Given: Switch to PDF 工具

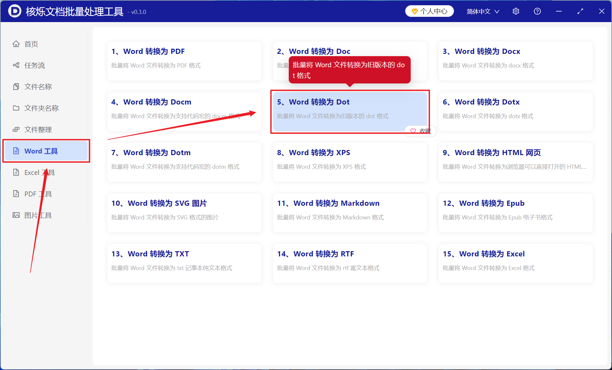Looking at the screenshot, I should coord(46,194).
